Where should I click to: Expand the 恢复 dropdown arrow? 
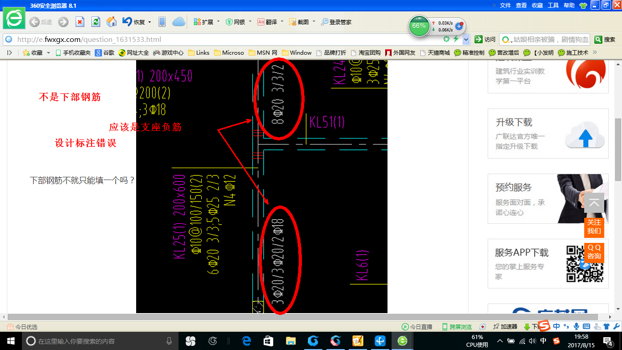tap(149, 22)
